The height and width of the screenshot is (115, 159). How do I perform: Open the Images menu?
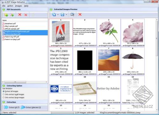point(18,6)
